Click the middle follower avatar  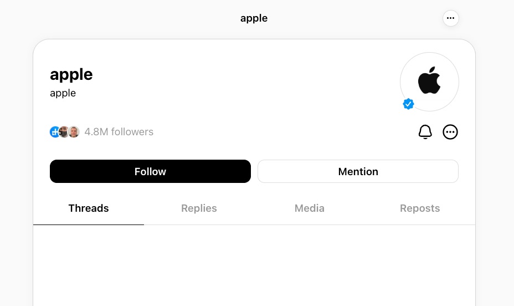64,132
